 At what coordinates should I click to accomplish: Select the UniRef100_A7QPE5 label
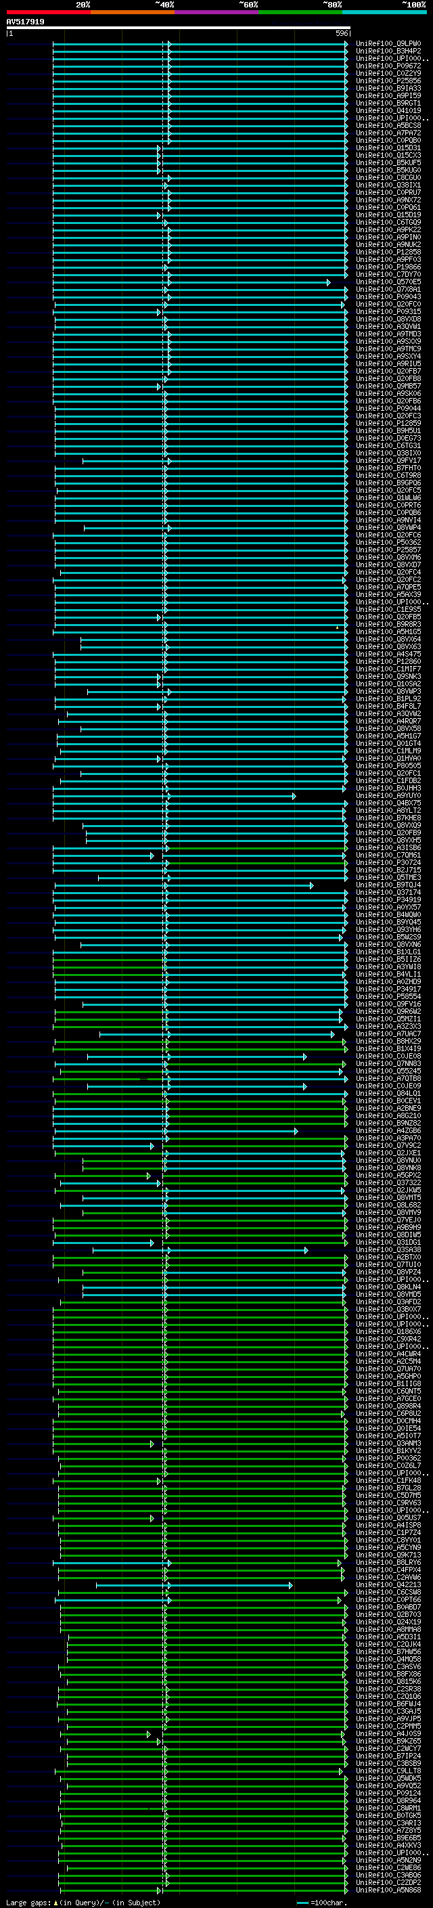[x=388, y=587]
